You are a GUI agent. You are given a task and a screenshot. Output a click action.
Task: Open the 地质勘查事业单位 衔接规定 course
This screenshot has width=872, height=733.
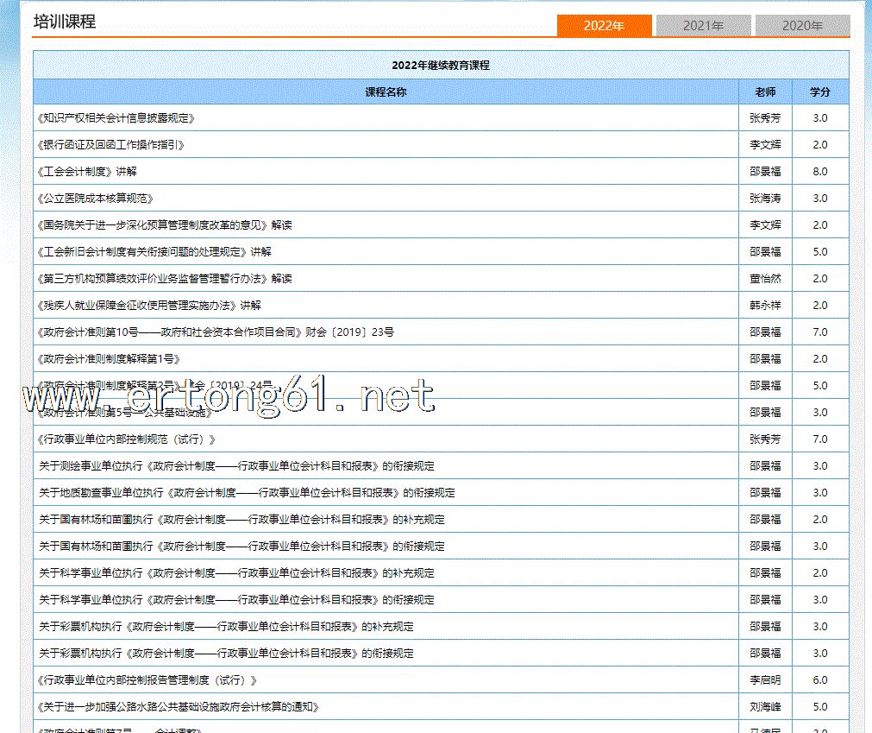[x=247, y=493]
